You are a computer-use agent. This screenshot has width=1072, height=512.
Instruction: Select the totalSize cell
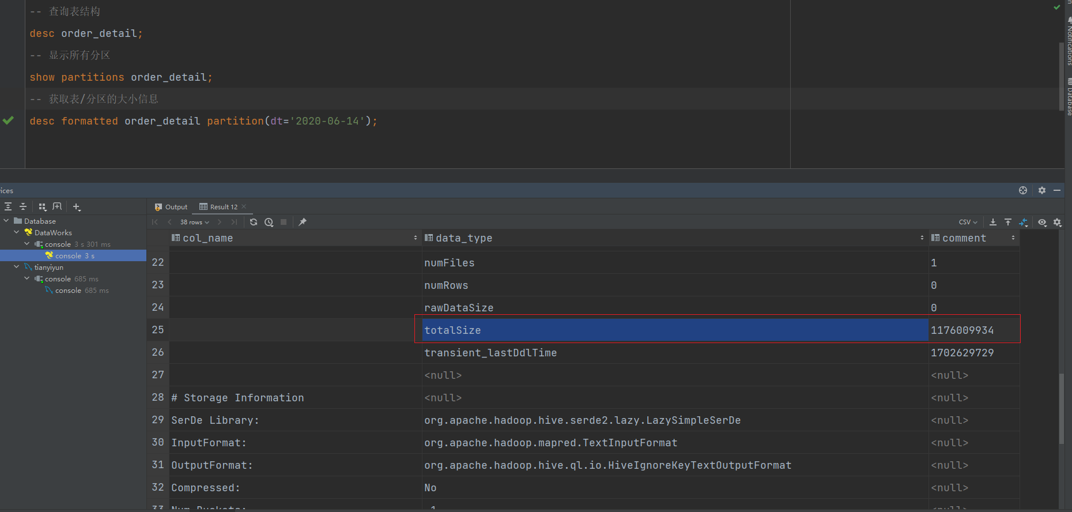[x=675, y=330]
